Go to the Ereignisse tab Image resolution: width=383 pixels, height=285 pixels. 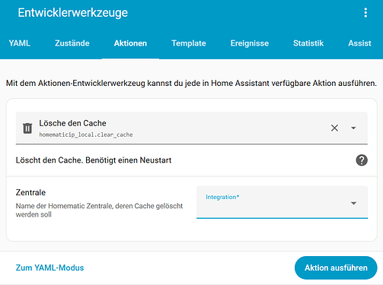pyautogui.click(x=250, y=43)
